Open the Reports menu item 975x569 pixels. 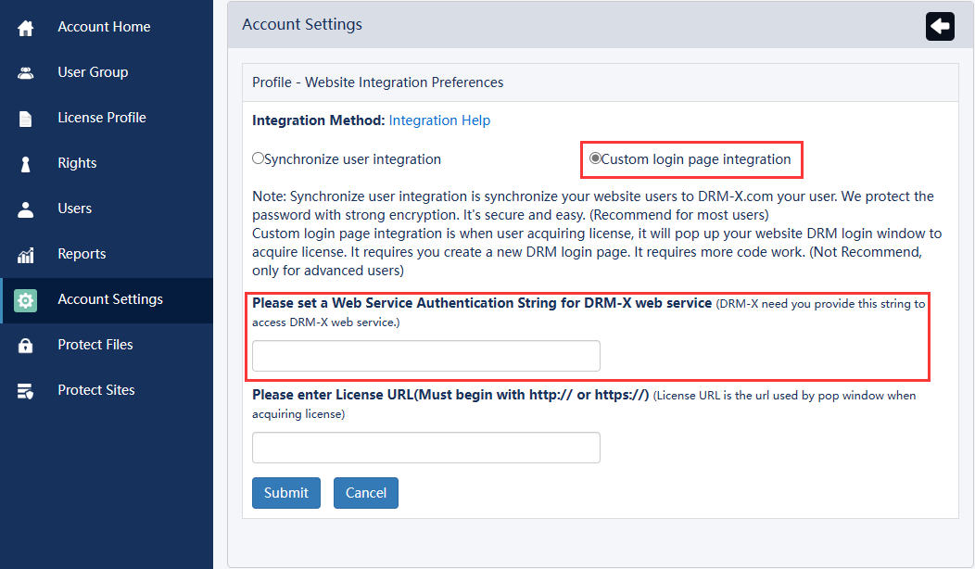click(x=82, y=254)
